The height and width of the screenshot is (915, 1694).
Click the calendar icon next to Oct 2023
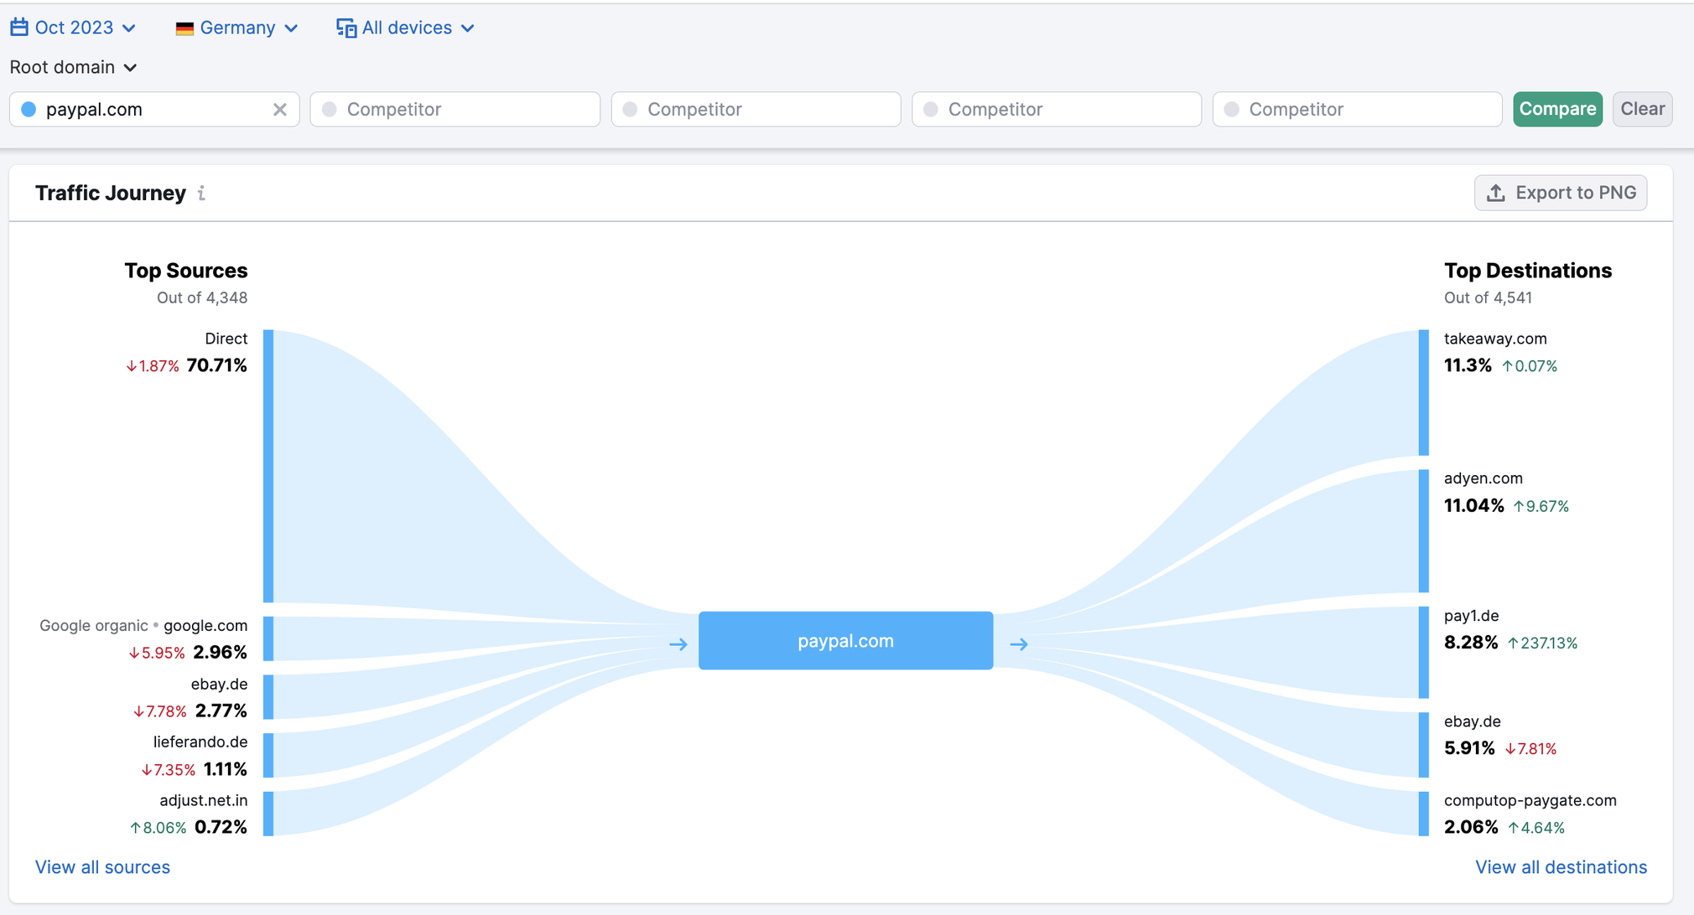coord(19,27)
